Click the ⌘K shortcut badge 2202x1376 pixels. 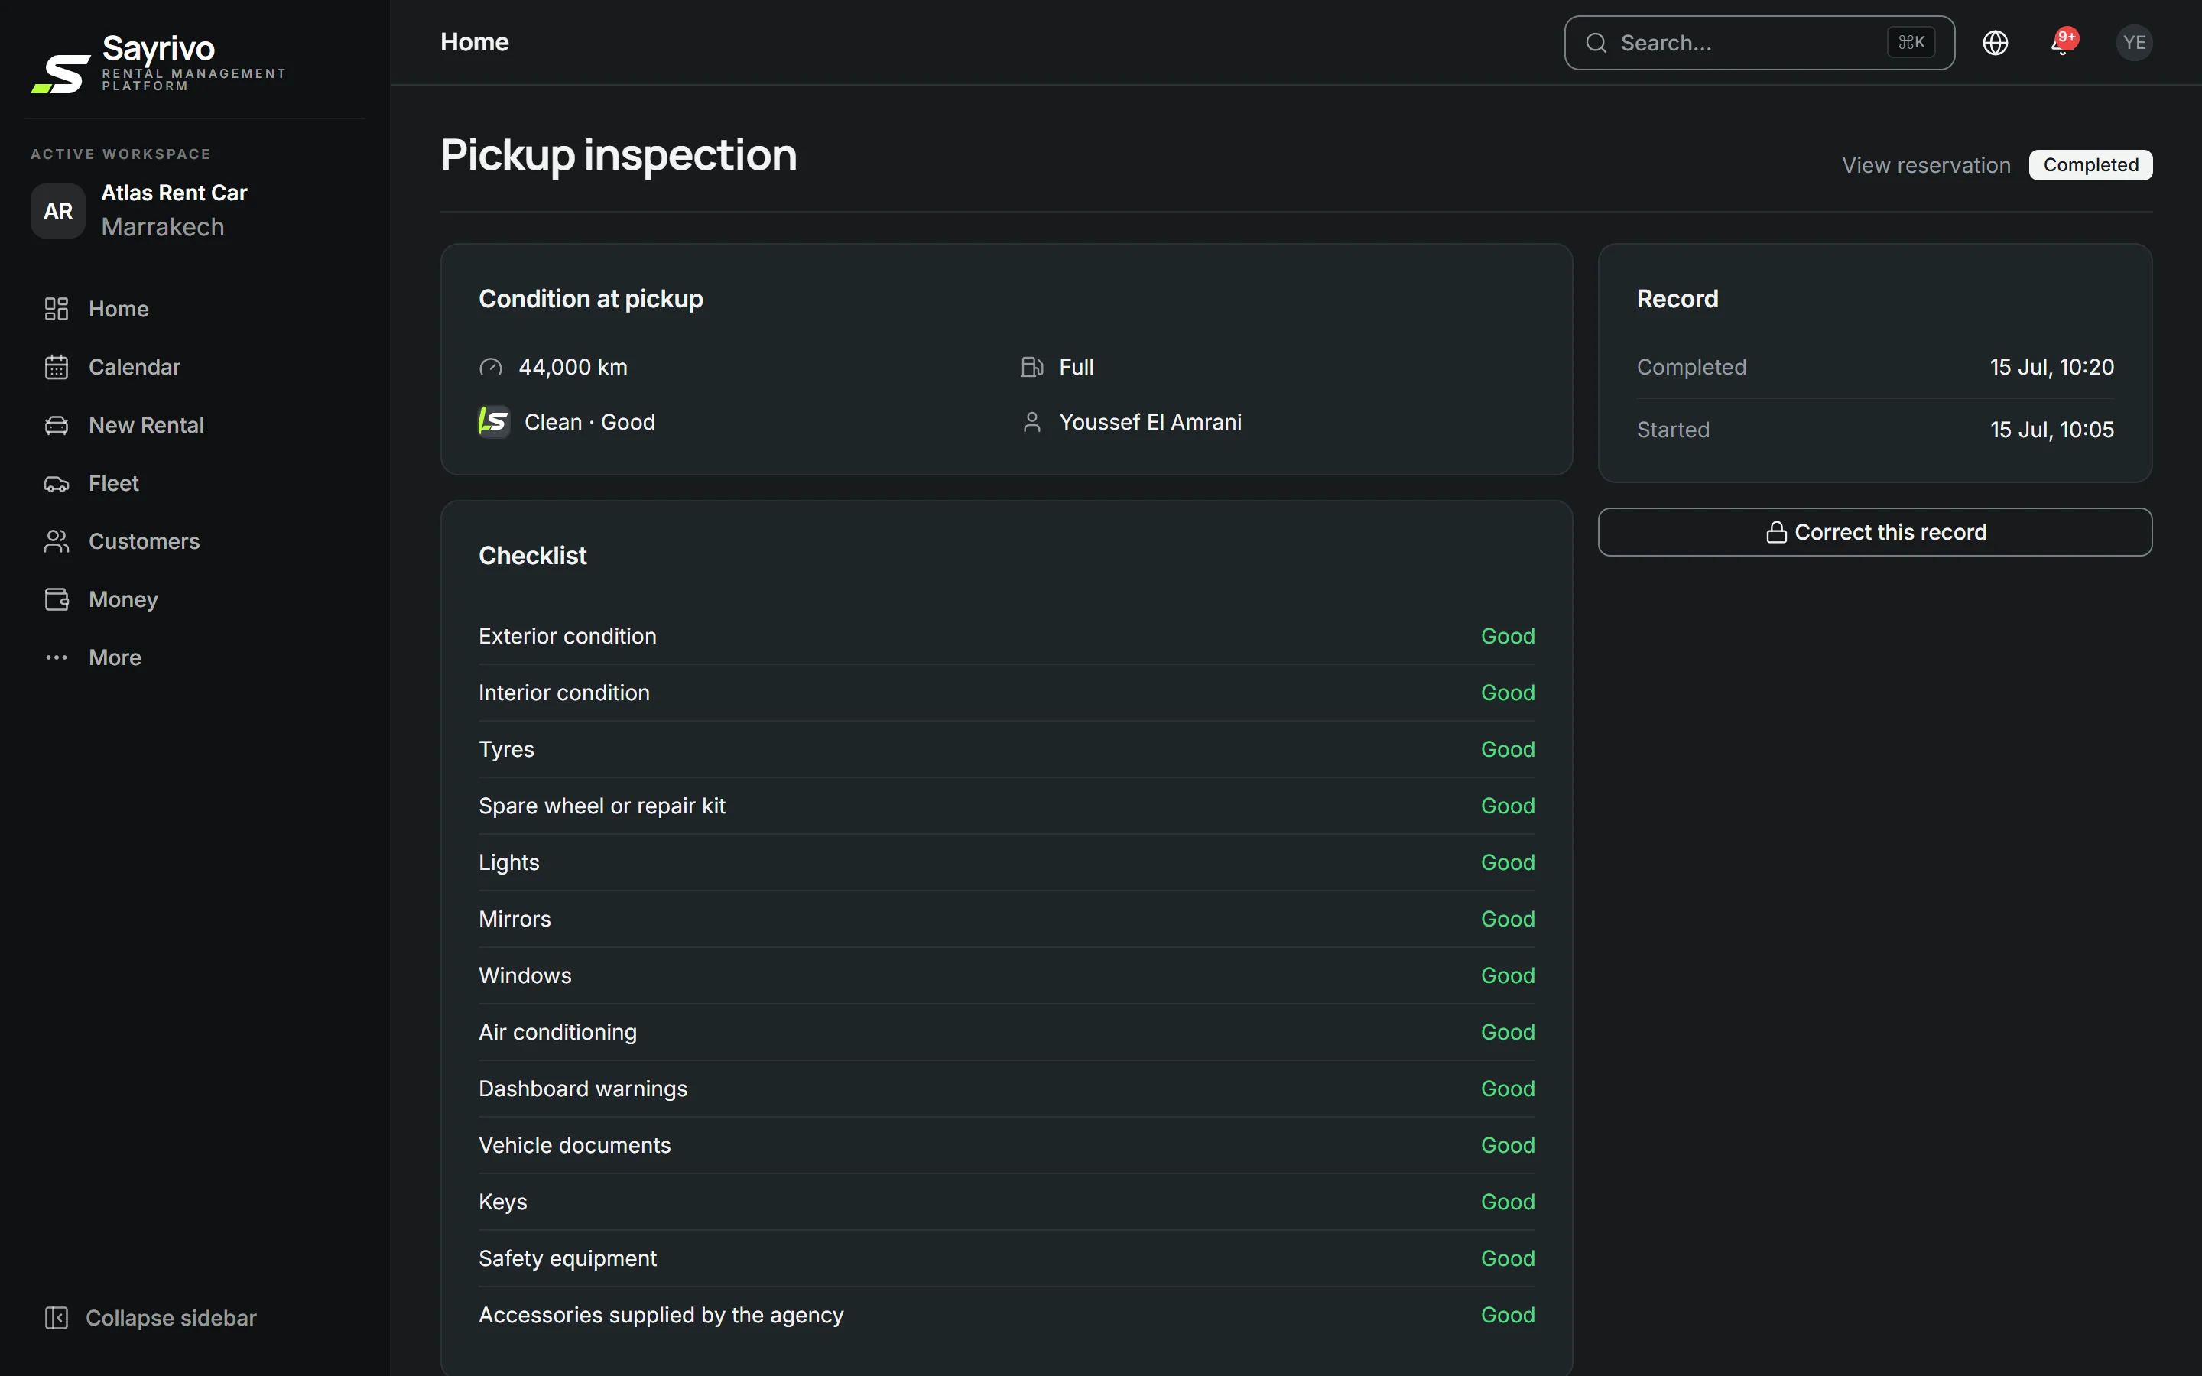point(1911,43)
